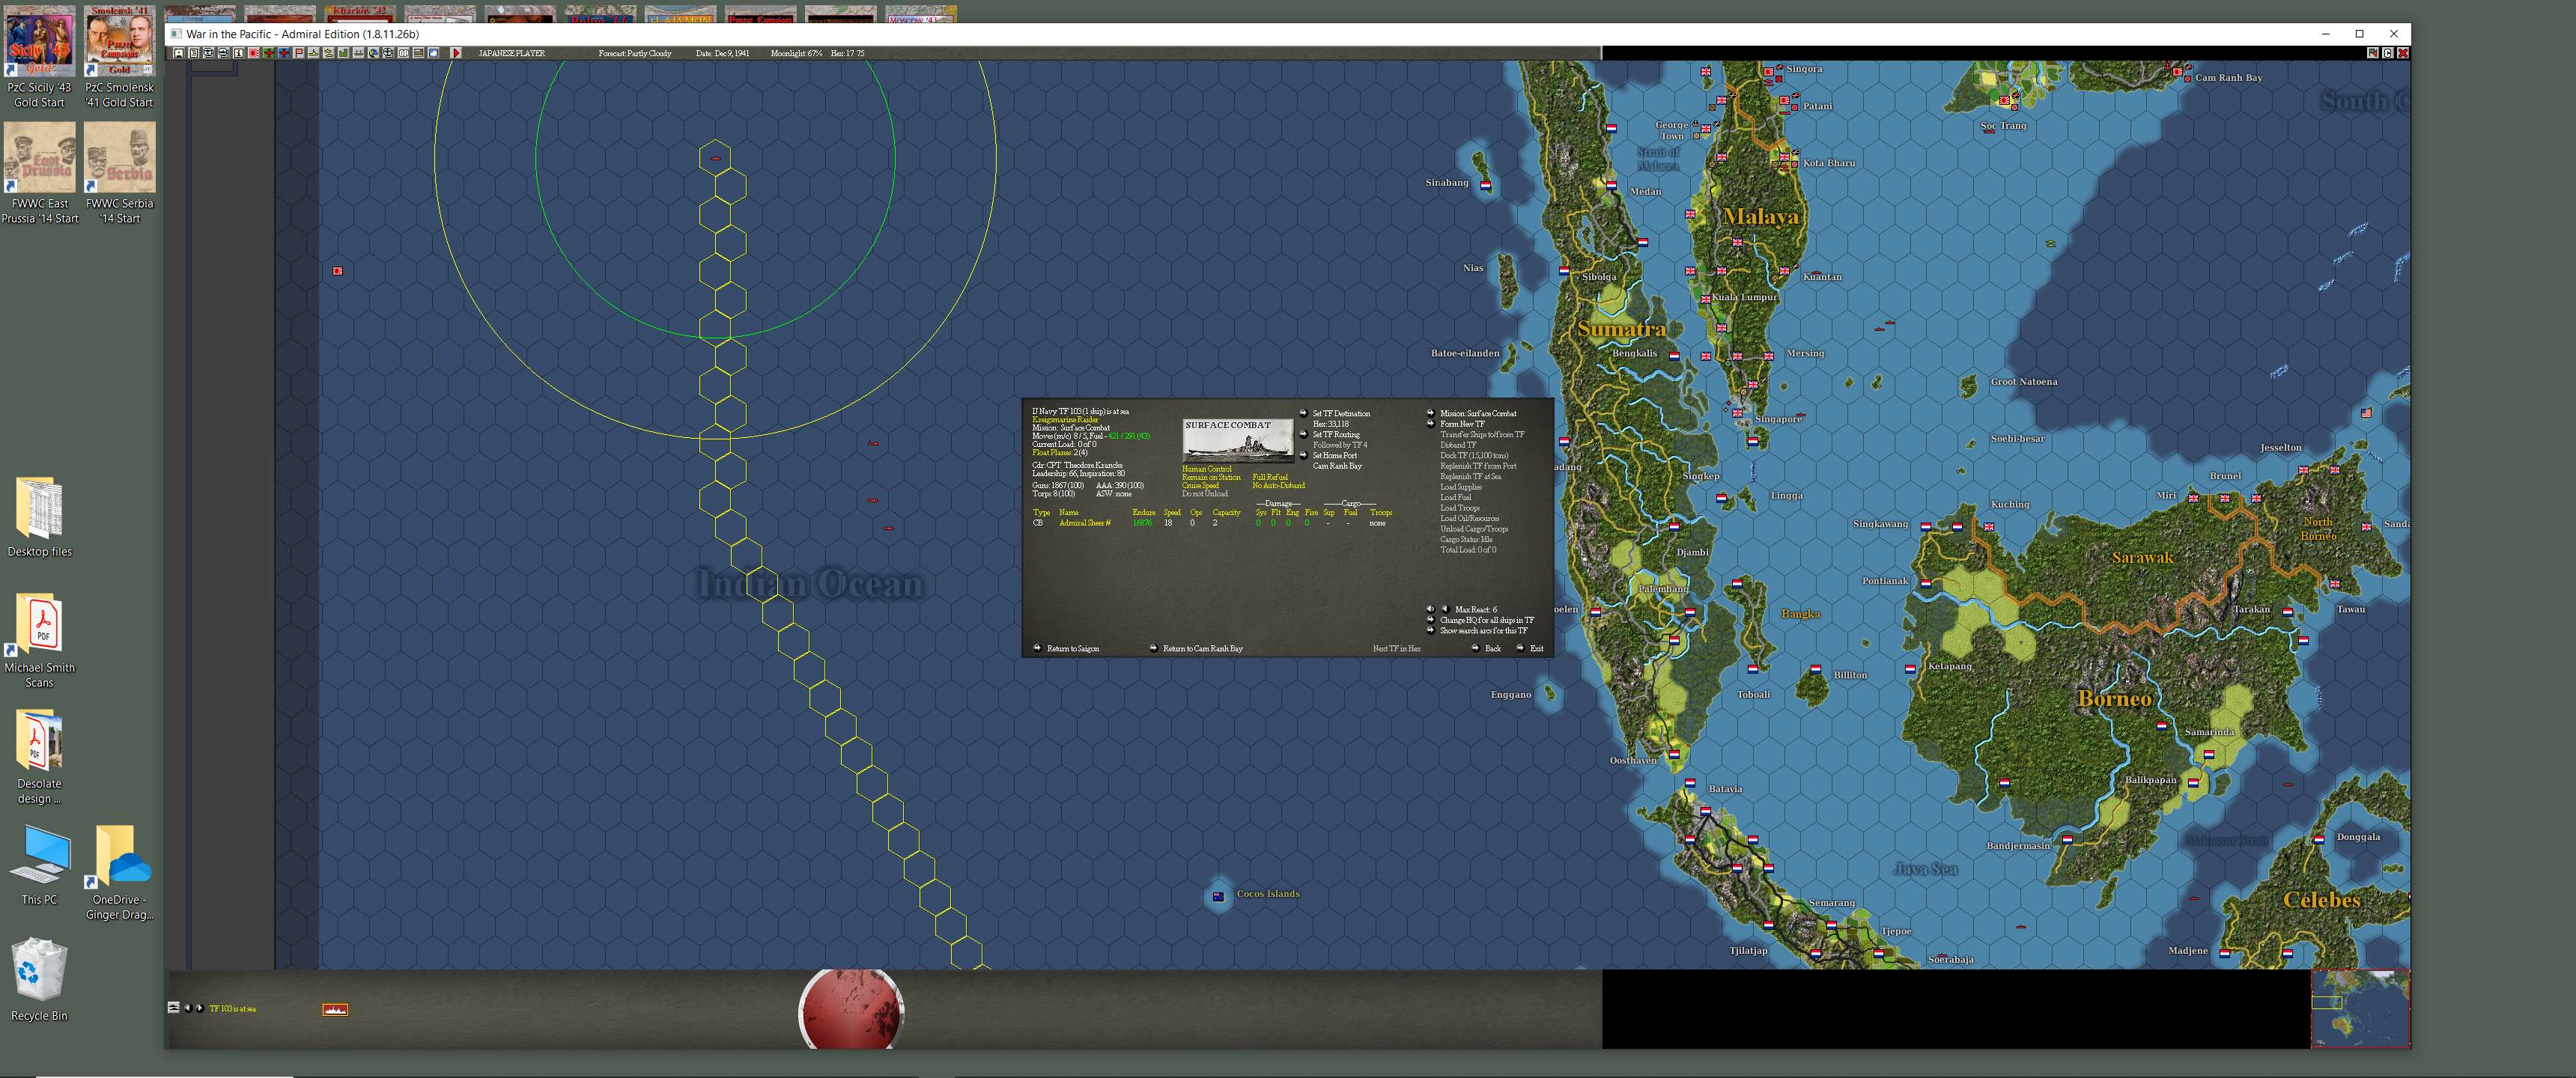
Task: Select the red aircraft toolbar icon
Action: click(x=268, y=52)
